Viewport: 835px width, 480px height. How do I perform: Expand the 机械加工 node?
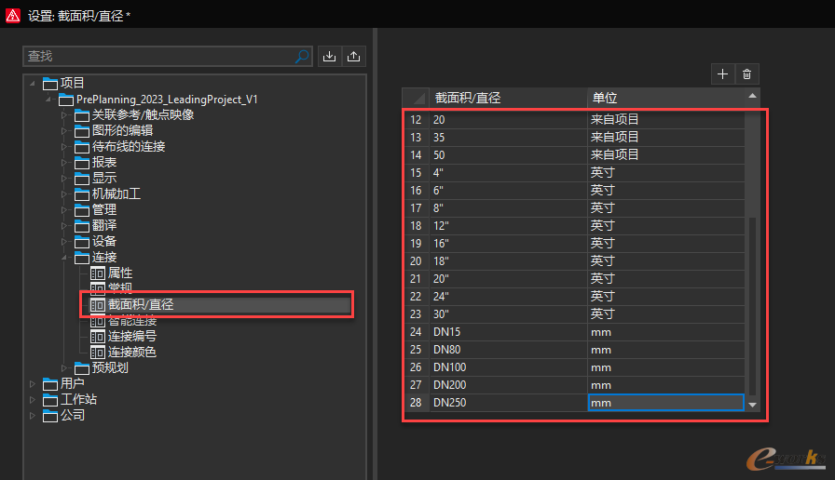pyautogui.click(x=64, y=194)
